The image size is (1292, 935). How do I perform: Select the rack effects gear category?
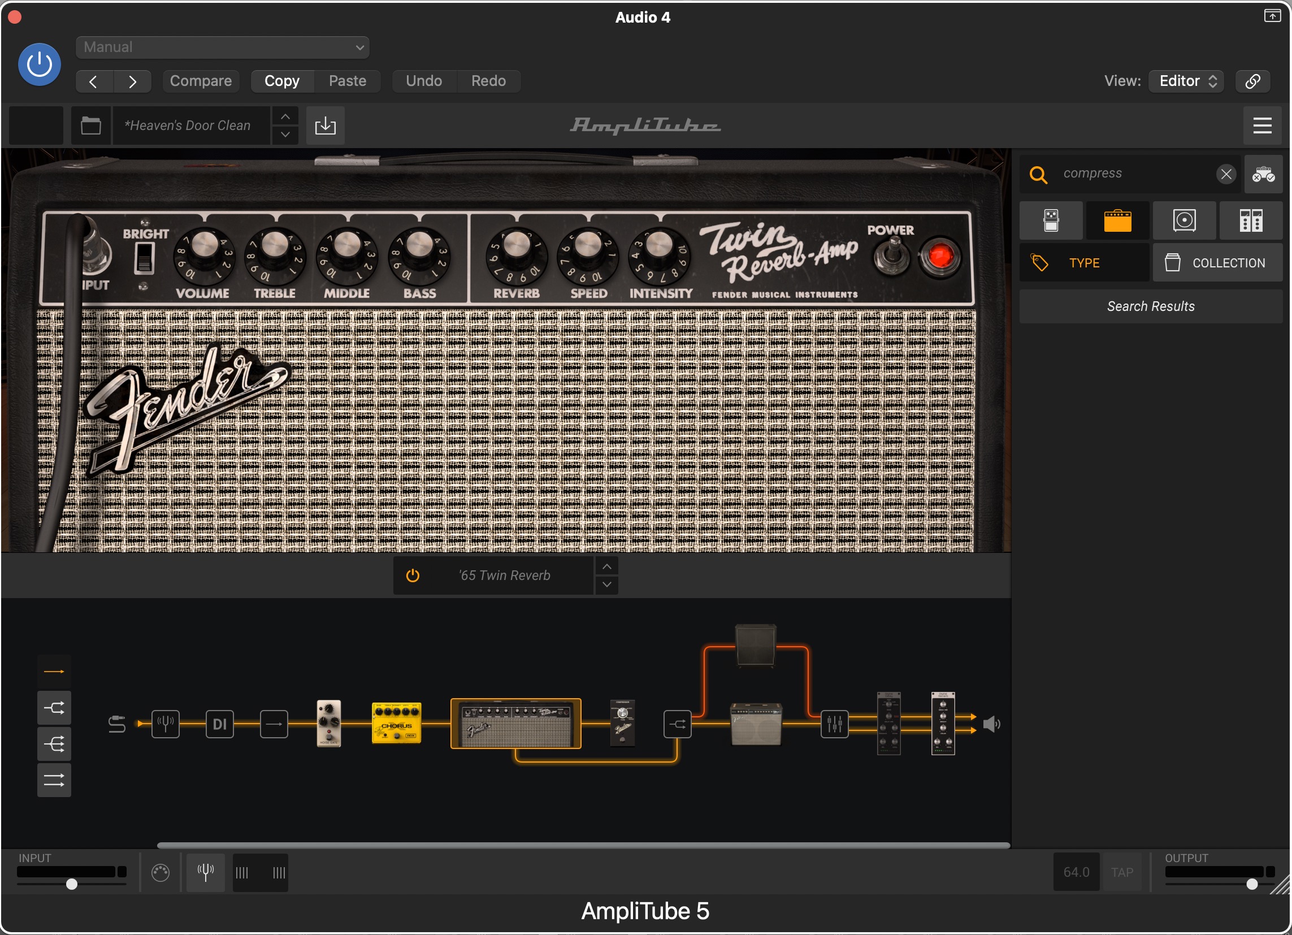tap(1251, 220)
